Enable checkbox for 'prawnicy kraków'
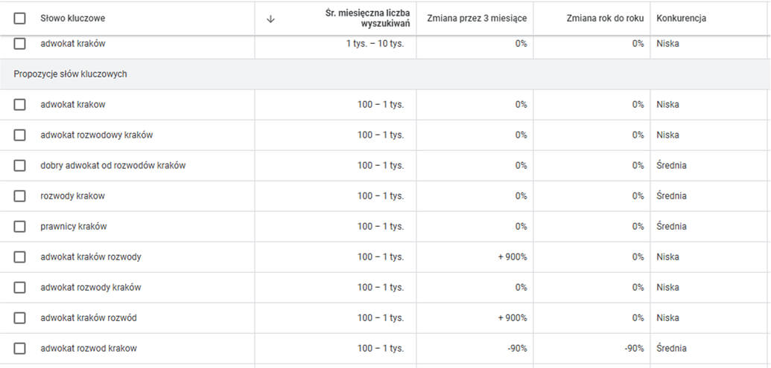The image size is (771, 368). [20, 227]
